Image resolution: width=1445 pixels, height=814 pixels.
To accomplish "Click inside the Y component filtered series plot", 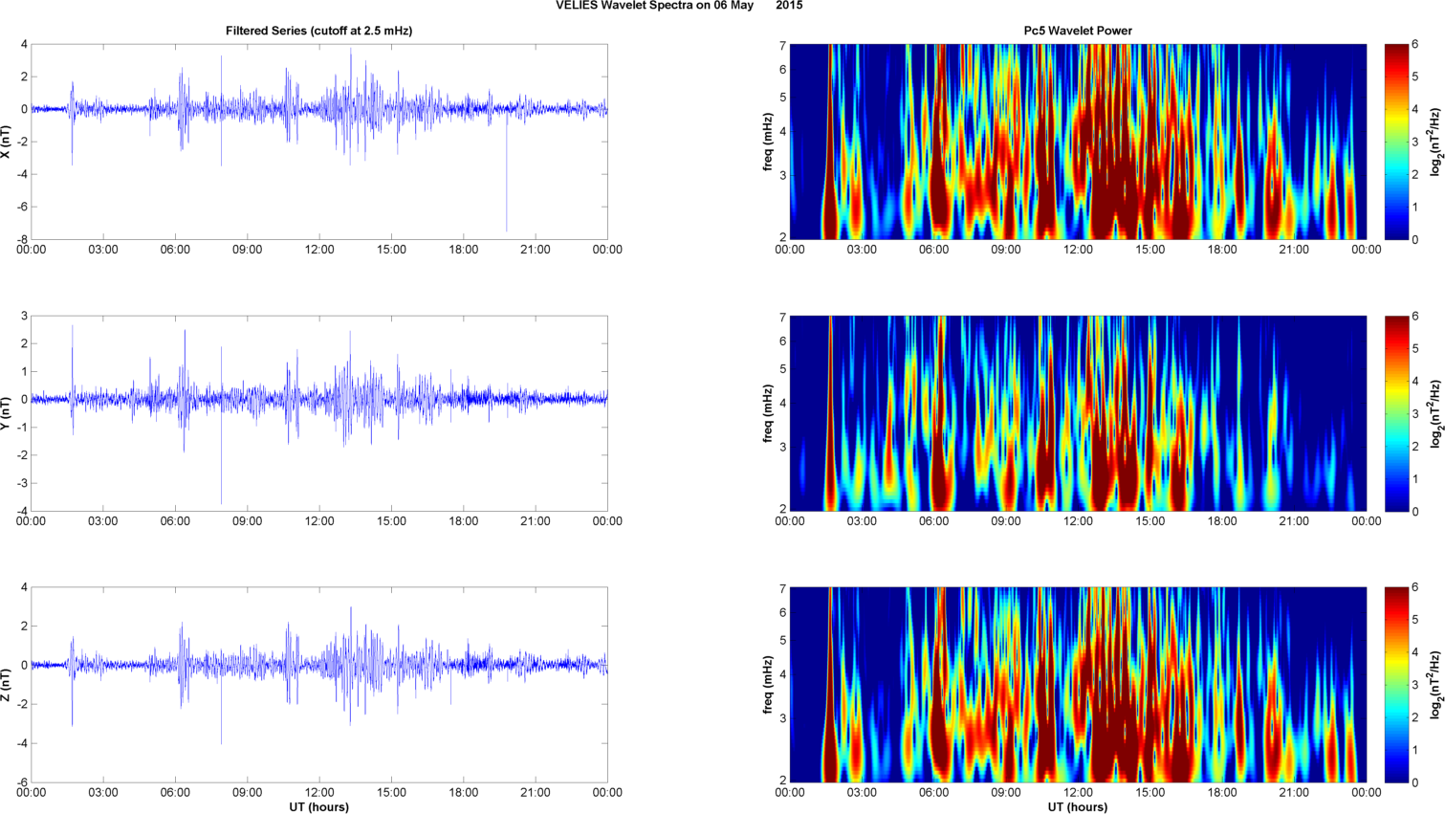I will tap(319, 413).
